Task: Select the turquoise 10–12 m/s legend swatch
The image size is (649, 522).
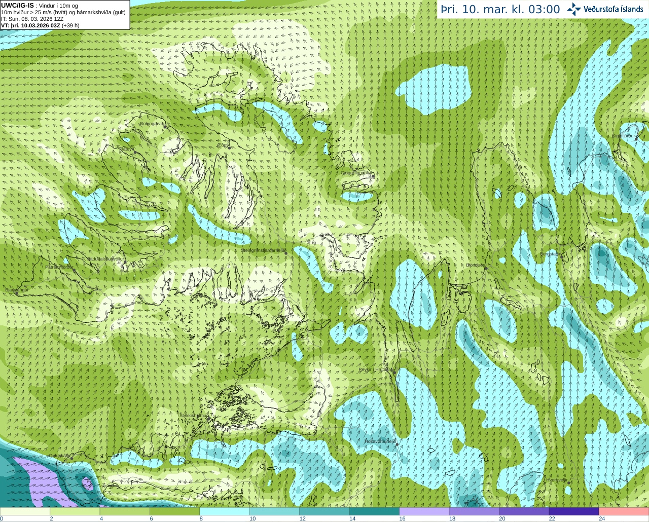Action: pyautogui.click(x=274, y=511)
